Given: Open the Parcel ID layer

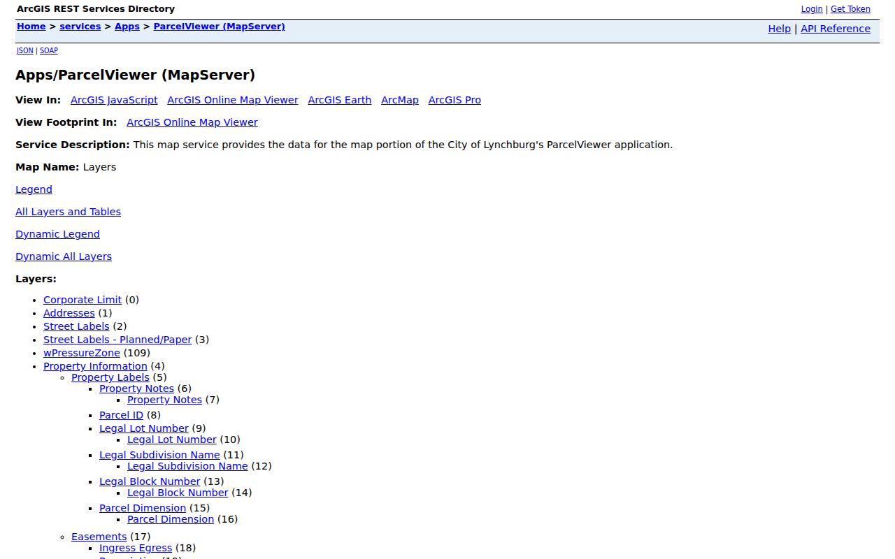Looking at the screenshot, I should 121,415.
